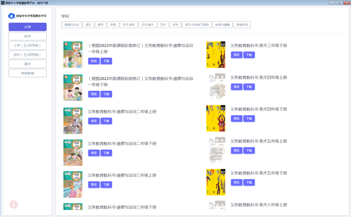Switch to the 初中 stage
The width and height of the screenshot is (351, 217).
tap(27, 36)
